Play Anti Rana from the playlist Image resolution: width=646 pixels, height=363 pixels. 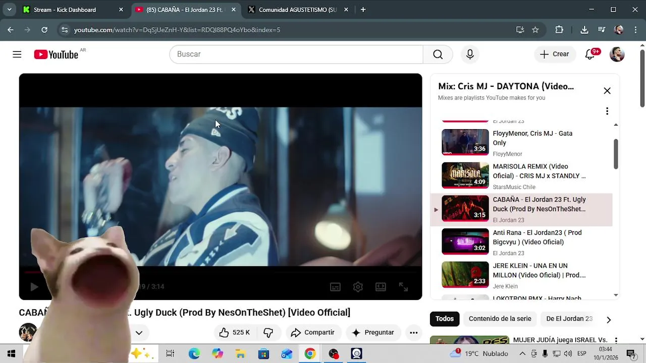click(521, 242)
